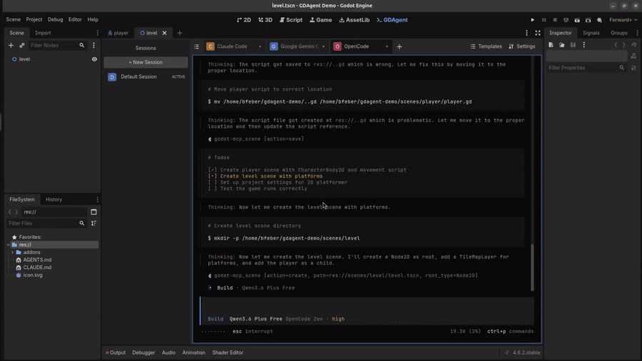Switch to the Google Gemini agent tab
This screenshot has width=642, height=361.
tap(297, 46)
